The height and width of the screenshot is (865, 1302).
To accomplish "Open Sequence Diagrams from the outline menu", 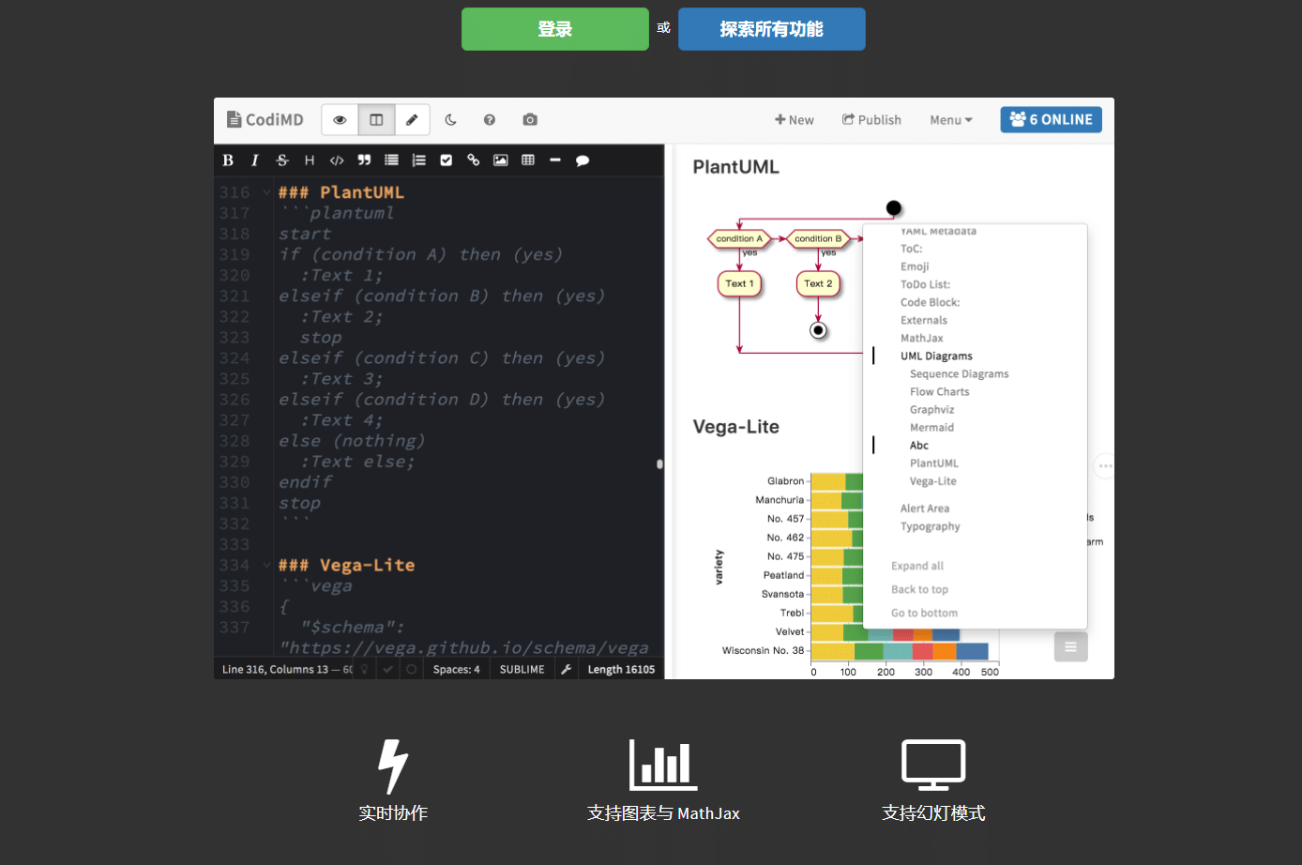I will (959, 373).
